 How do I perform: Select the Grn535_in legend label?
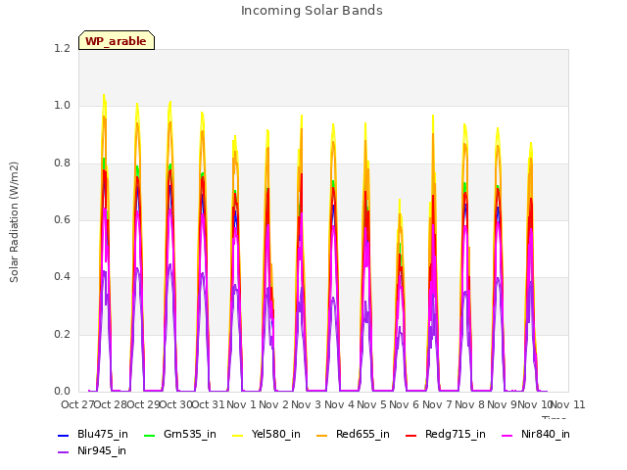pos(190,435)
